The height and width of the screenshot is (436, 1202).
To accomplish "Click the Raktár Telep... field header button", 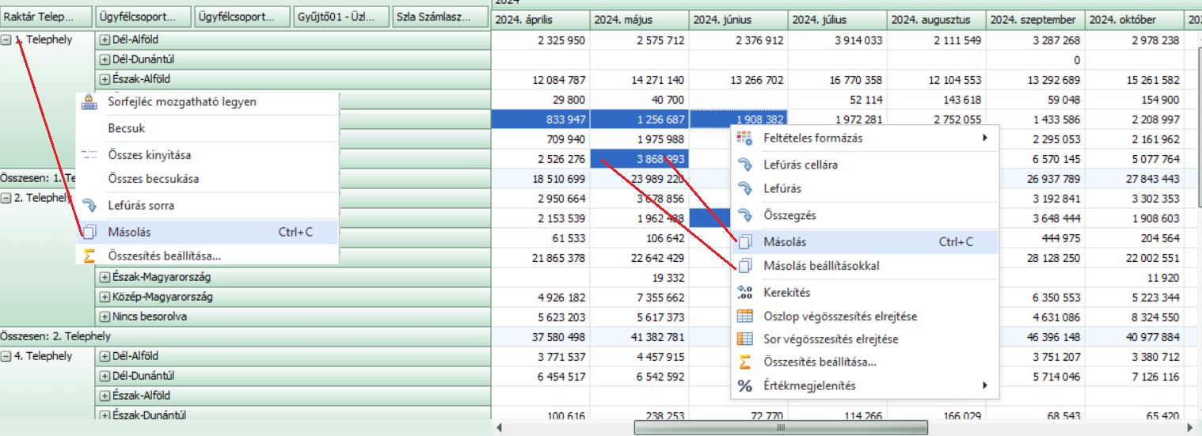I will click(46, 17).
